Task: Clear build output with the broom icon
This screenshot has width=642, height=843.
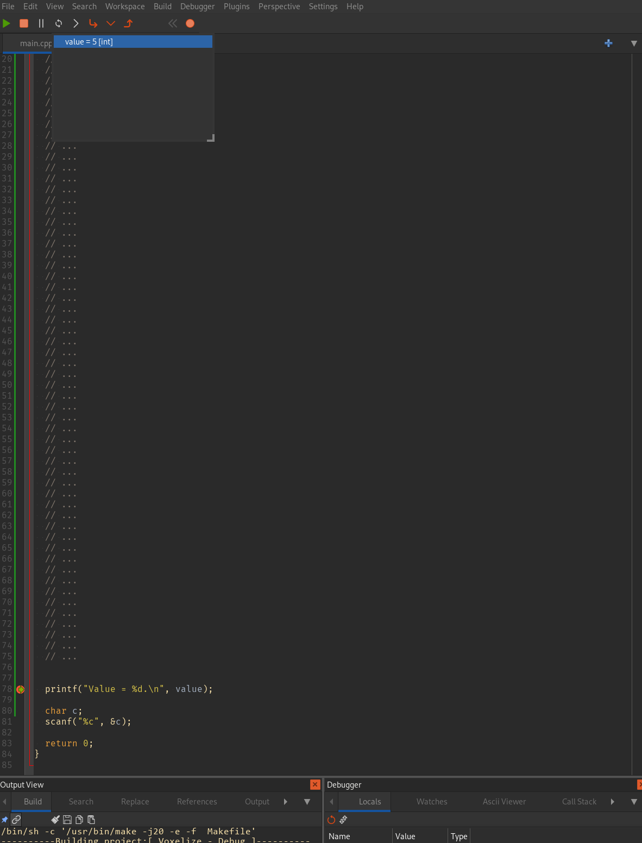Action: pos(55,820)
